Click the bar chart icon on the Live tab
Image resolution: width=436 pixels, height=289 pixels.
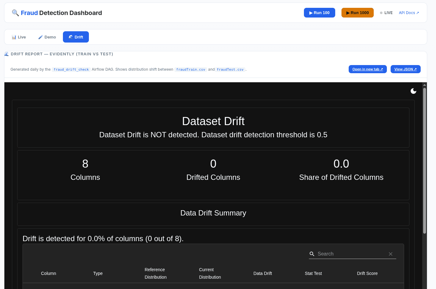[14, 37]
